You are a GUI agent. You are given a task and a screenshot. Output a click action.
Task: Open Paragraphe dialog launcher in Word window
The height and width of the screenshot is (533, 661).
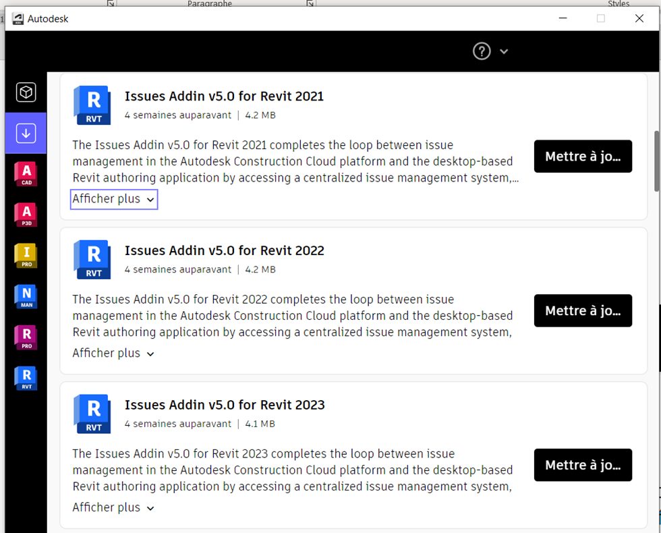(x=310, y=3)
